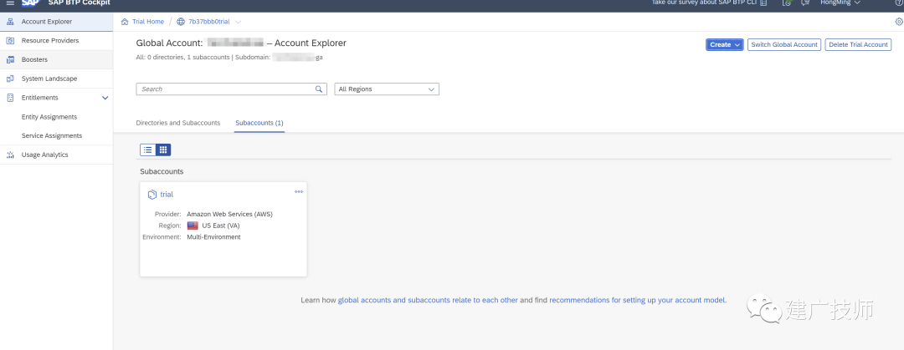Click into the Search input field
The width and height of the screenshot is (904, 350).
tap(226, 89)
